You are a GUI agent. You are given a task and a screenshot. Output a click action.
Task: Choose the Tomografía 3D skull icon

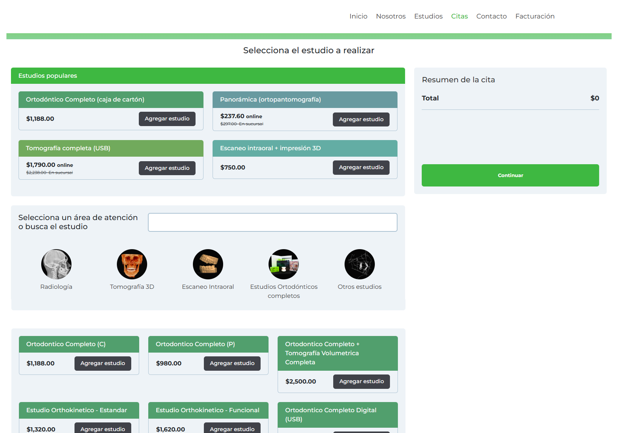(132, 264)
